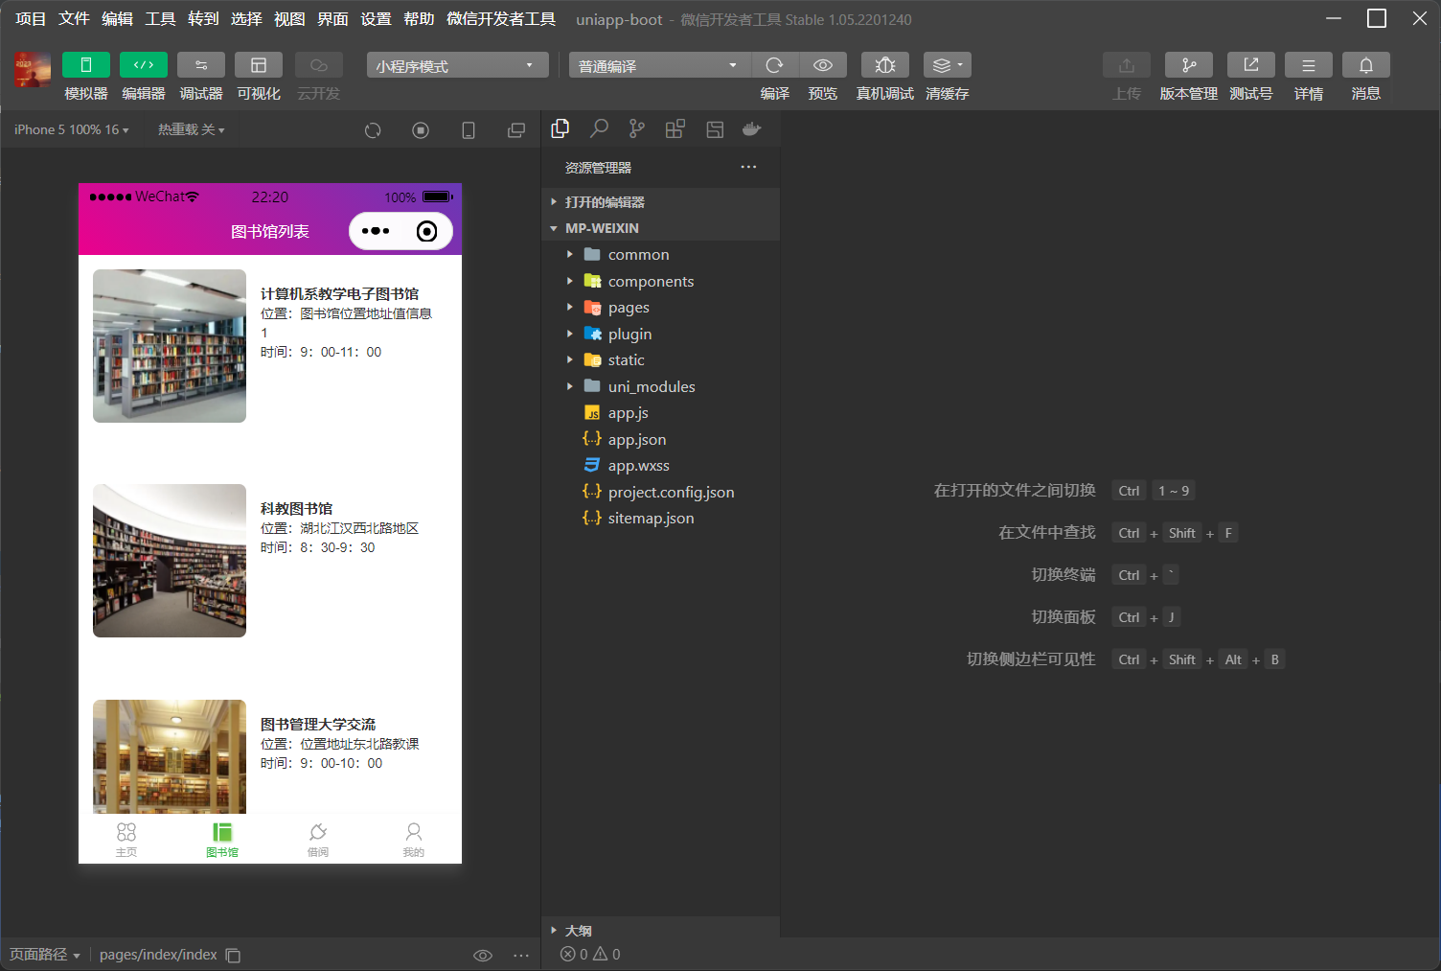The width and height of the screenshot is (1441, 971).
Task: Open the 普通编译 compile mode dropdown
Action: [x=660, y=65]
